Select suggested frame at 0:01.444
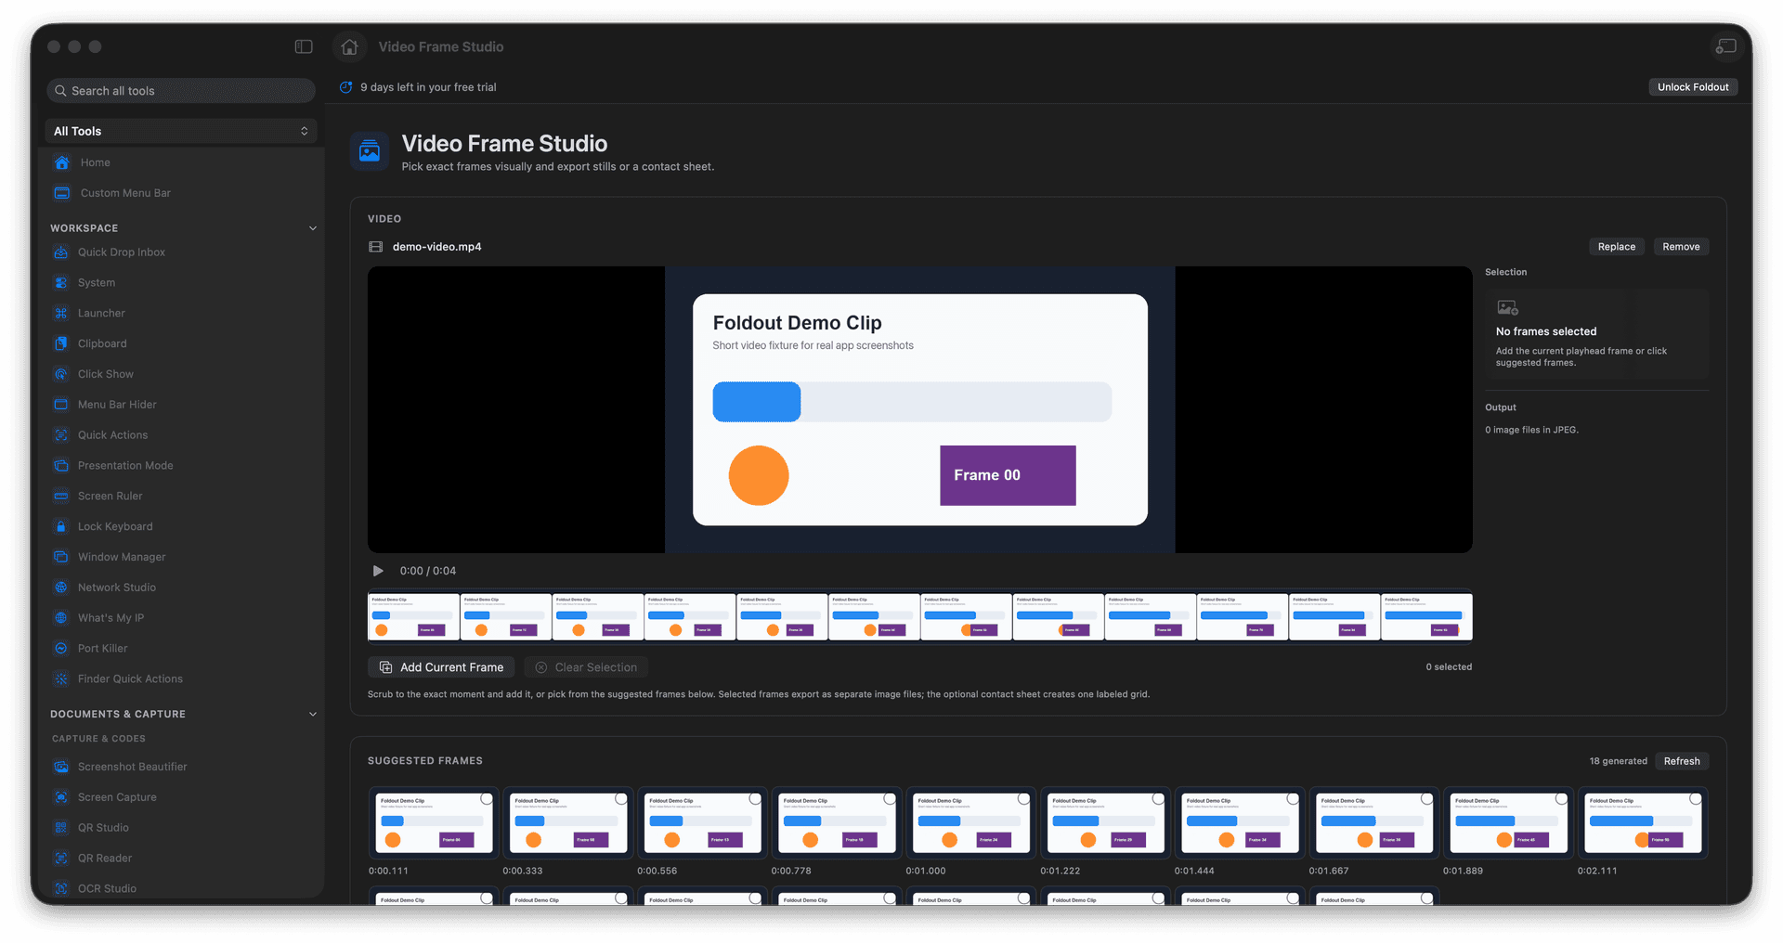 point(1240,822)
